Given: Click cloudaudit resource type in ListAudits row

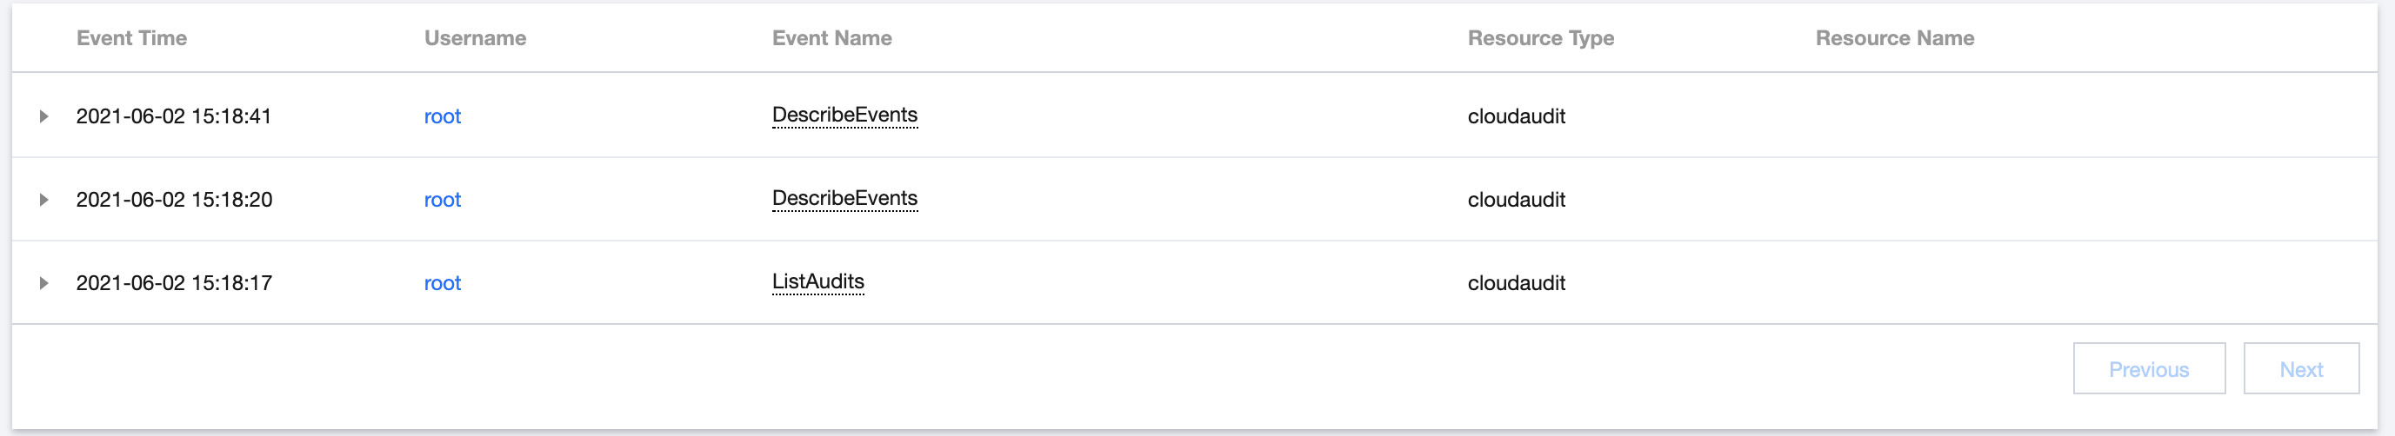Looking at the screenshot, I should [1517, 283].
